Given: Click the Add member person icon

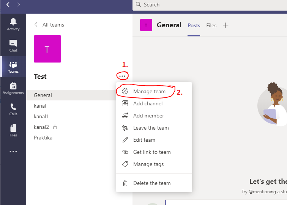Looking at the screenshot, I should point(125,116).
